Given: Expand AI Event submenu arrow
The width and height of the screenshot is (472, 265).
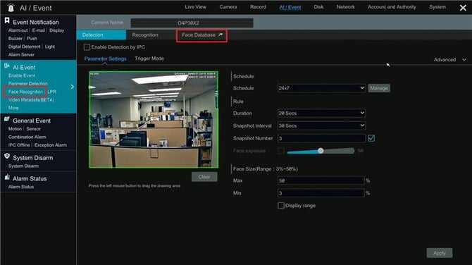Looking at the screenshot, I should point(73,87).
